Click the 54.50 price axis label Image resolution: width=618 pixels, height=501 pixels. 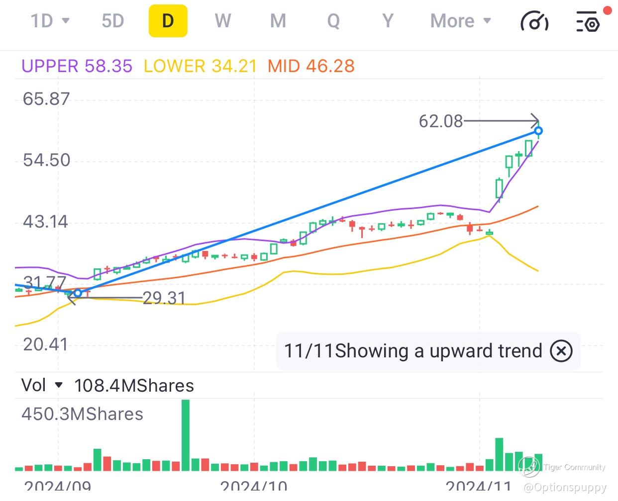click(46, 160)
